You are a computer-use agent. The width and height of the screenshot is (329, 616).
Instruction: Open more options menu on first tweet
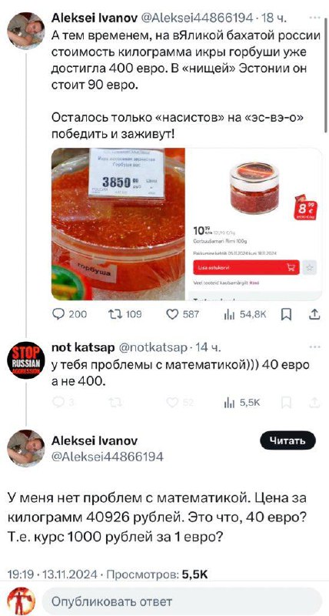[x=315, y=18]
